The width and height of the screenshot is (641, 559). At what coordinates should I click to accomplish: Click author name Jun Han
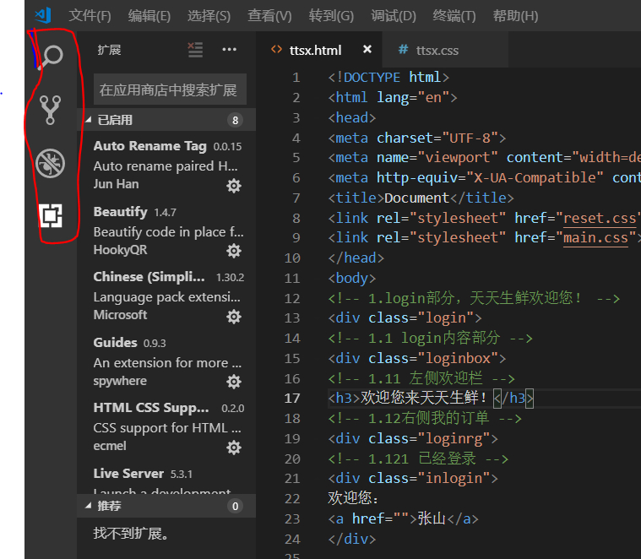pyautogui.click(x=116, y=184)
